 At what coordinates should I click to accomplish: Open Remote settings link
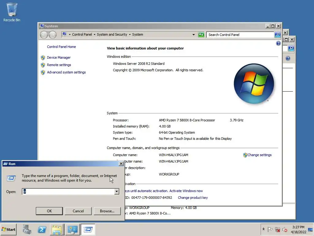(59, 65)
